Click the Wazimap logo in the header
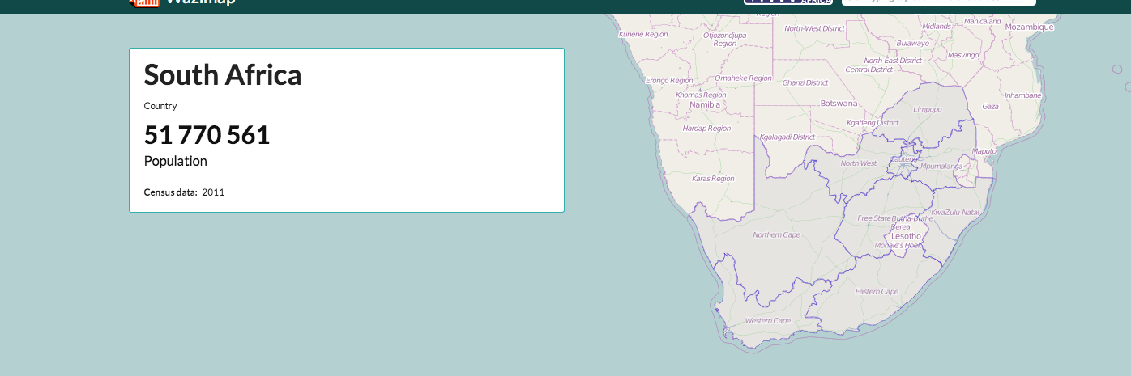Screen dimensions: 1131x376 coord(182,2)
